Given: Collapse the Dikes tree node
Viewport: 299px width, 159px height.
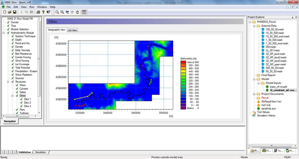Looking at the screenshot, I should [12, 96].
